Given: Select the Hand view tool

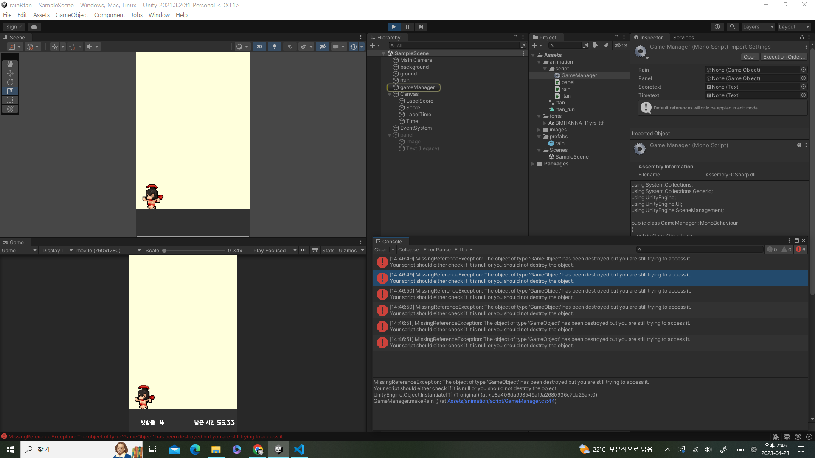Looking at the screenshot, I should pos(10,64).
